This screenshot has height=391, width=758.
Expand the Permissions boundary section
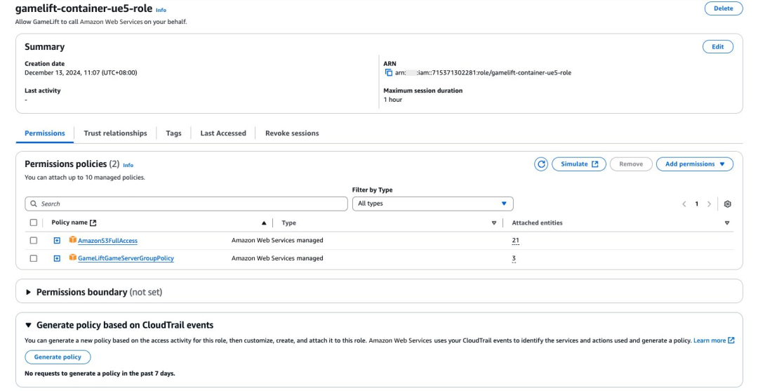pos(28,292)
